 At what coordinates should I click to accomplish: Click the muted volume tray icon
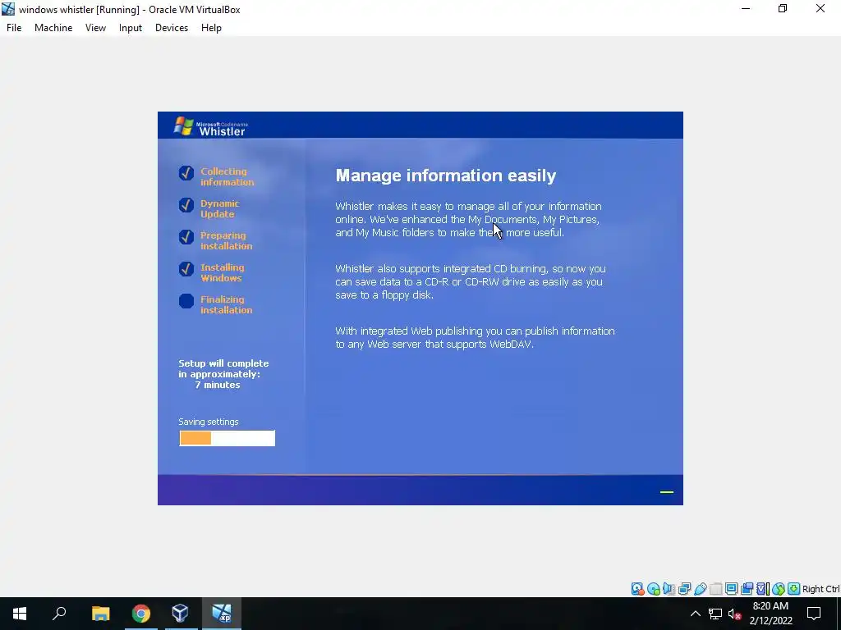734,614
